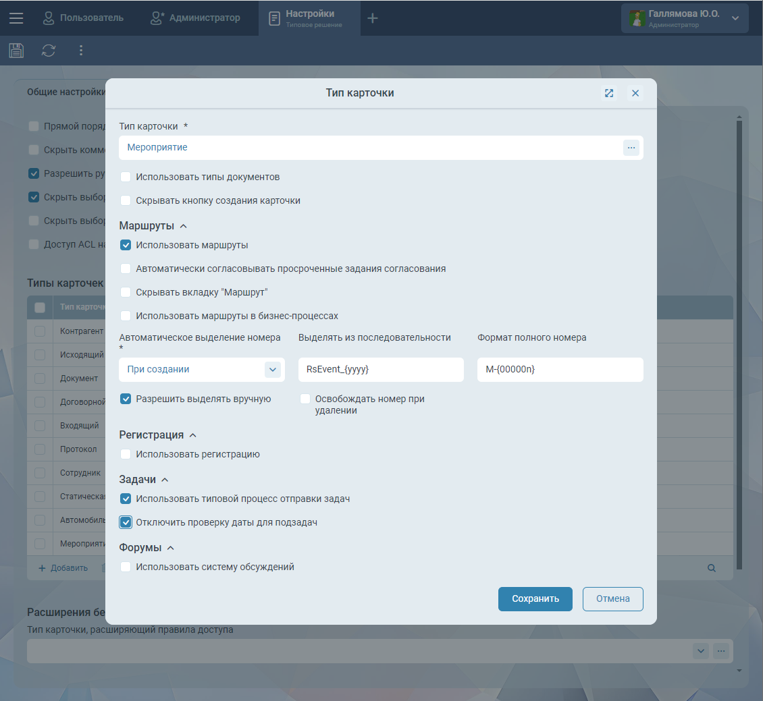The width and height of the screenshot is (763, 701).
Task: Open the Галлямова Ю.О. user menu
Action: 685,18
